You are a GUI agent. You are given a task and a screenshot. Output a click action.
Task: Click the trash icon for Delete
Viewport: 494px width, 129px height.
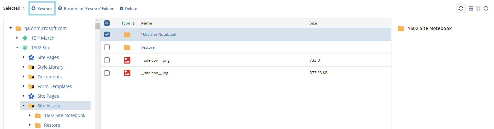pyautogui.click(x=121, y=9)
